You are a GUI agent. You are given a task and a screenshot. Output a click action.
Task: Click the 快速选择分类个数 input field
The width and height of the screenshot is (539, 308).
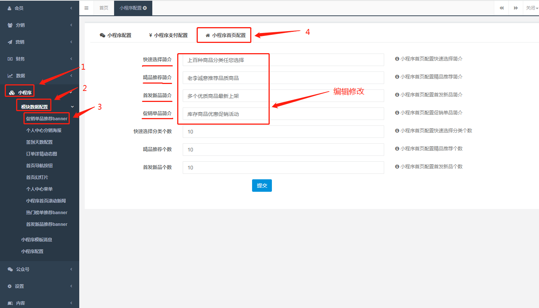tap(283, 132)
